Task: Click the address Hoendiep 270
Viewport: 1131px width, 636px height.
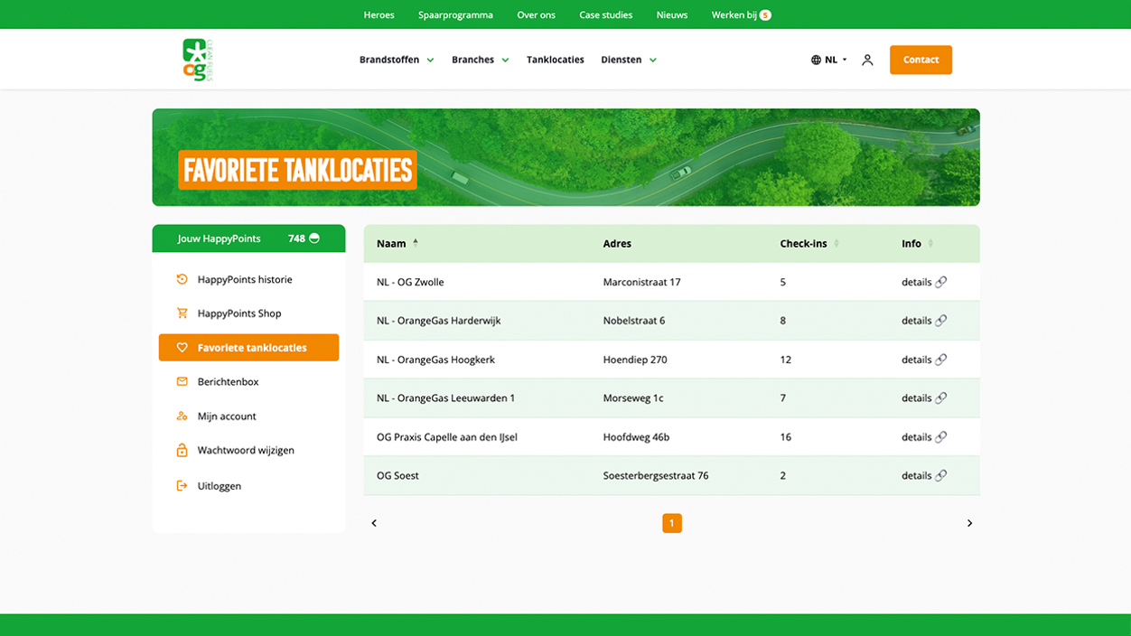Action: point(635,360)
